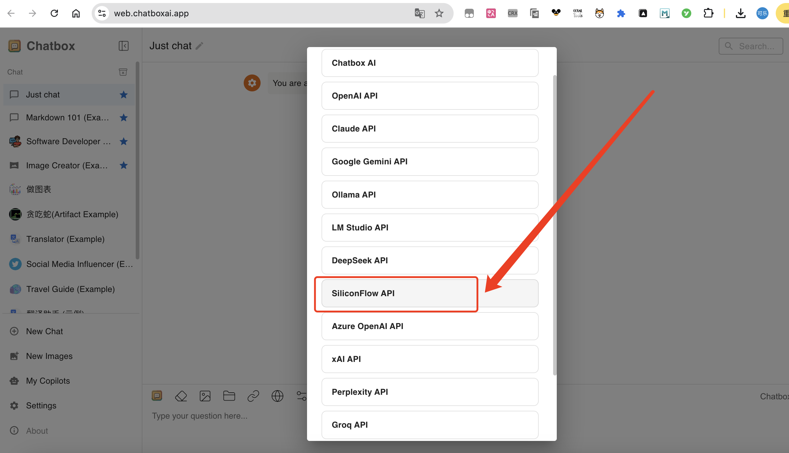This screenshot has height=453, width=789.
Task: Click the Shiba dog extension icon
Action: 599,13
